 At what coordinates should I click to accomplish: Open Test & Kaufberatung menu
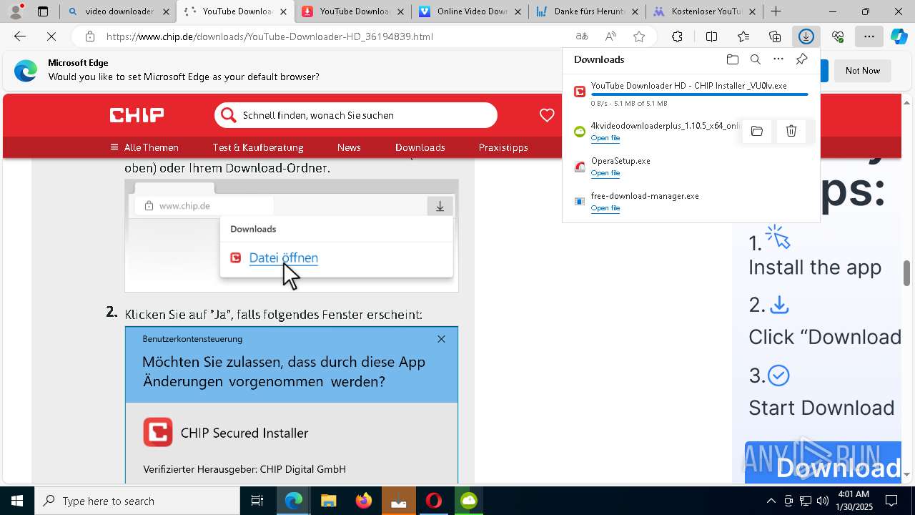(258, 147)
